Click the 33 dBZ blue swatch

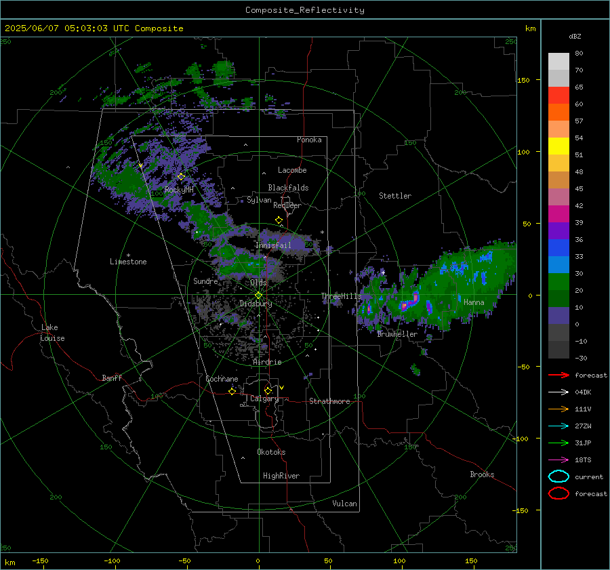558,264
